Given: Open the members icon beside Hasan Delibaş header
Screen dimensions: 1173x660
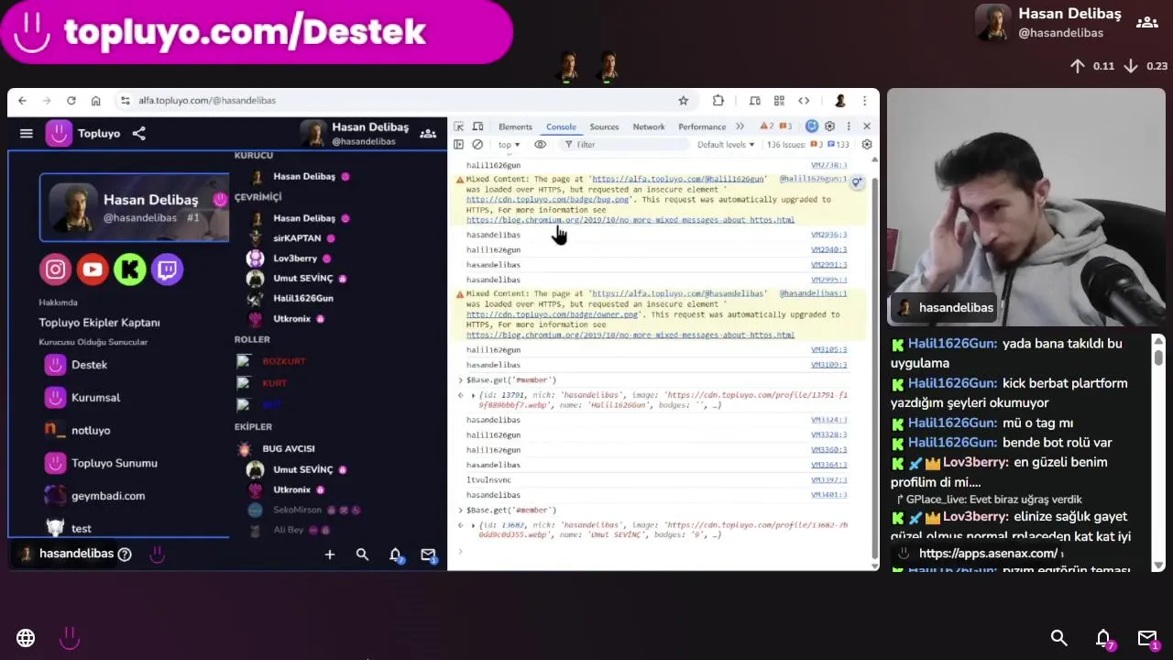Looking at the screenshot, I should coord(428,134).
